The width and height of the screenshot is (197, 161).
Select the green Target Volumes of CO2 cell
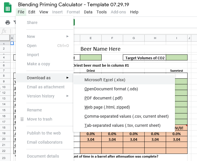(176, 58)
